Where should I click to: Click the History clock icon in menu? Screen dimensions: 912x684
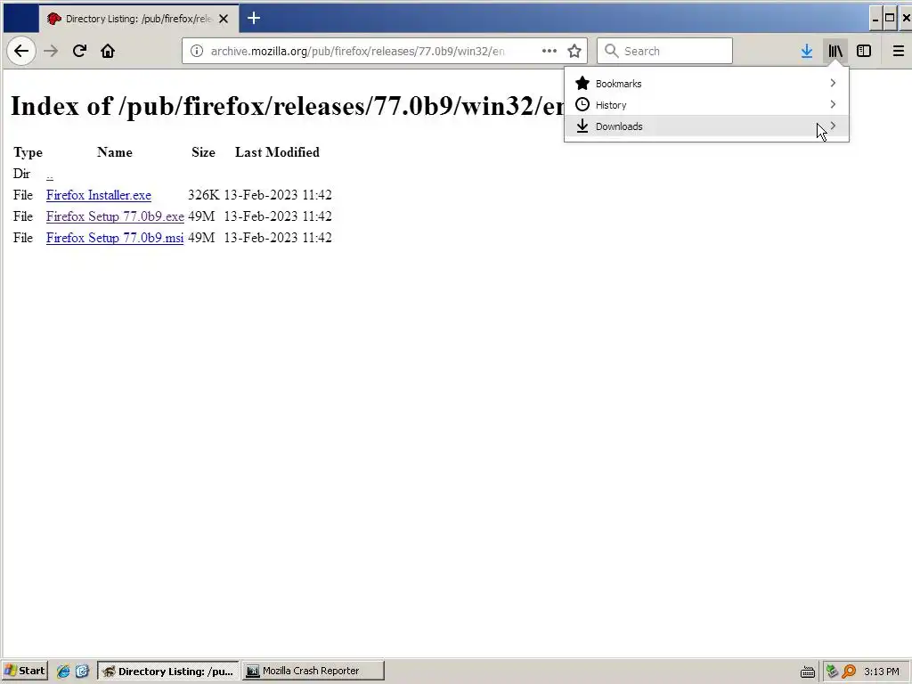coord(582,105)
